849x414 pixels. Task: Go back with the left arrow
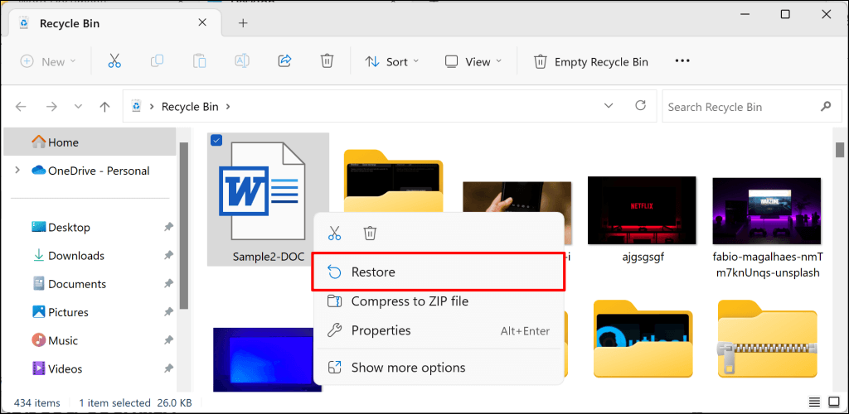tap(21, 107)
